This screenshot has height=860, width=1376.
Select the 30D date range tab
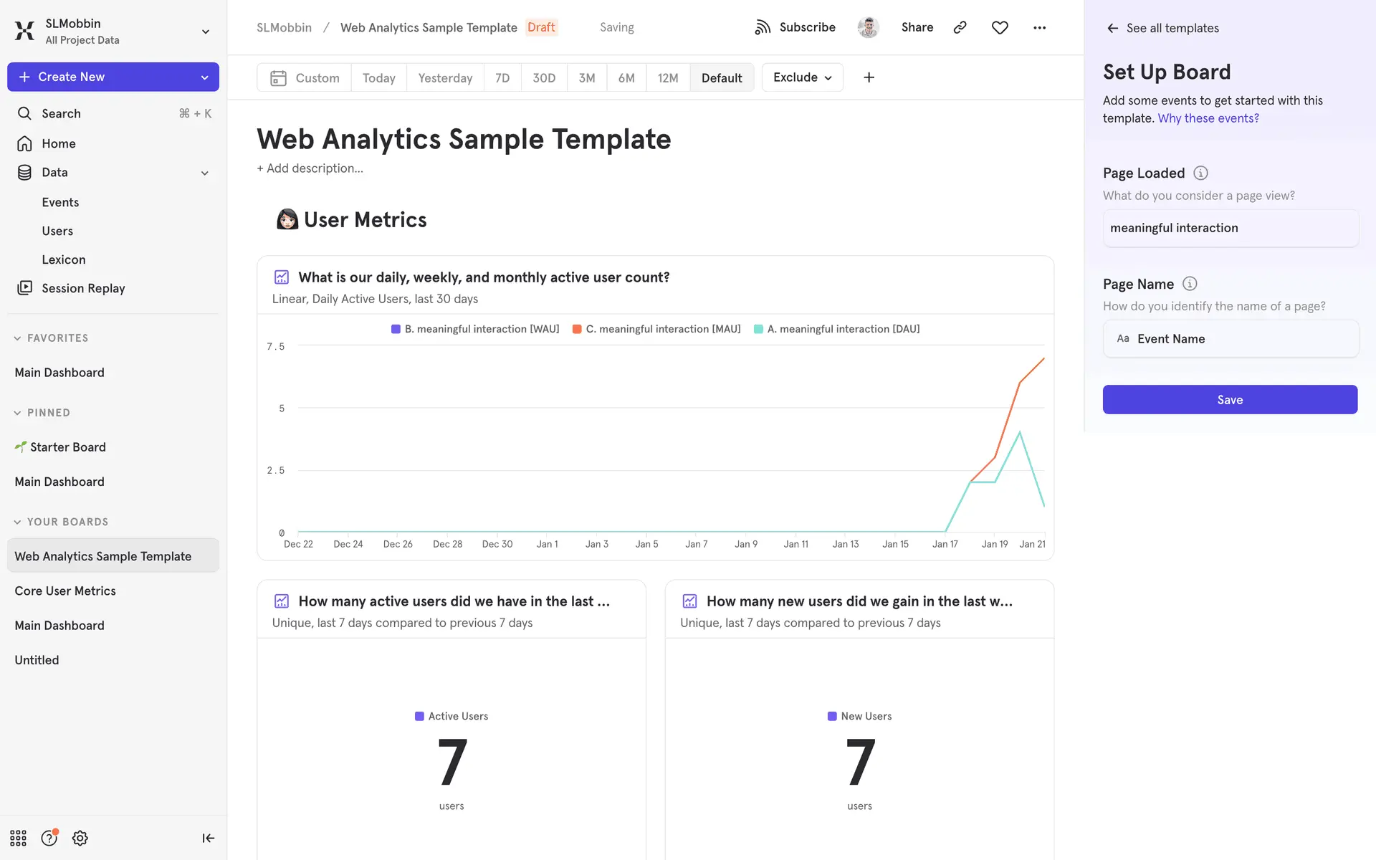click(x=543, y=77)
